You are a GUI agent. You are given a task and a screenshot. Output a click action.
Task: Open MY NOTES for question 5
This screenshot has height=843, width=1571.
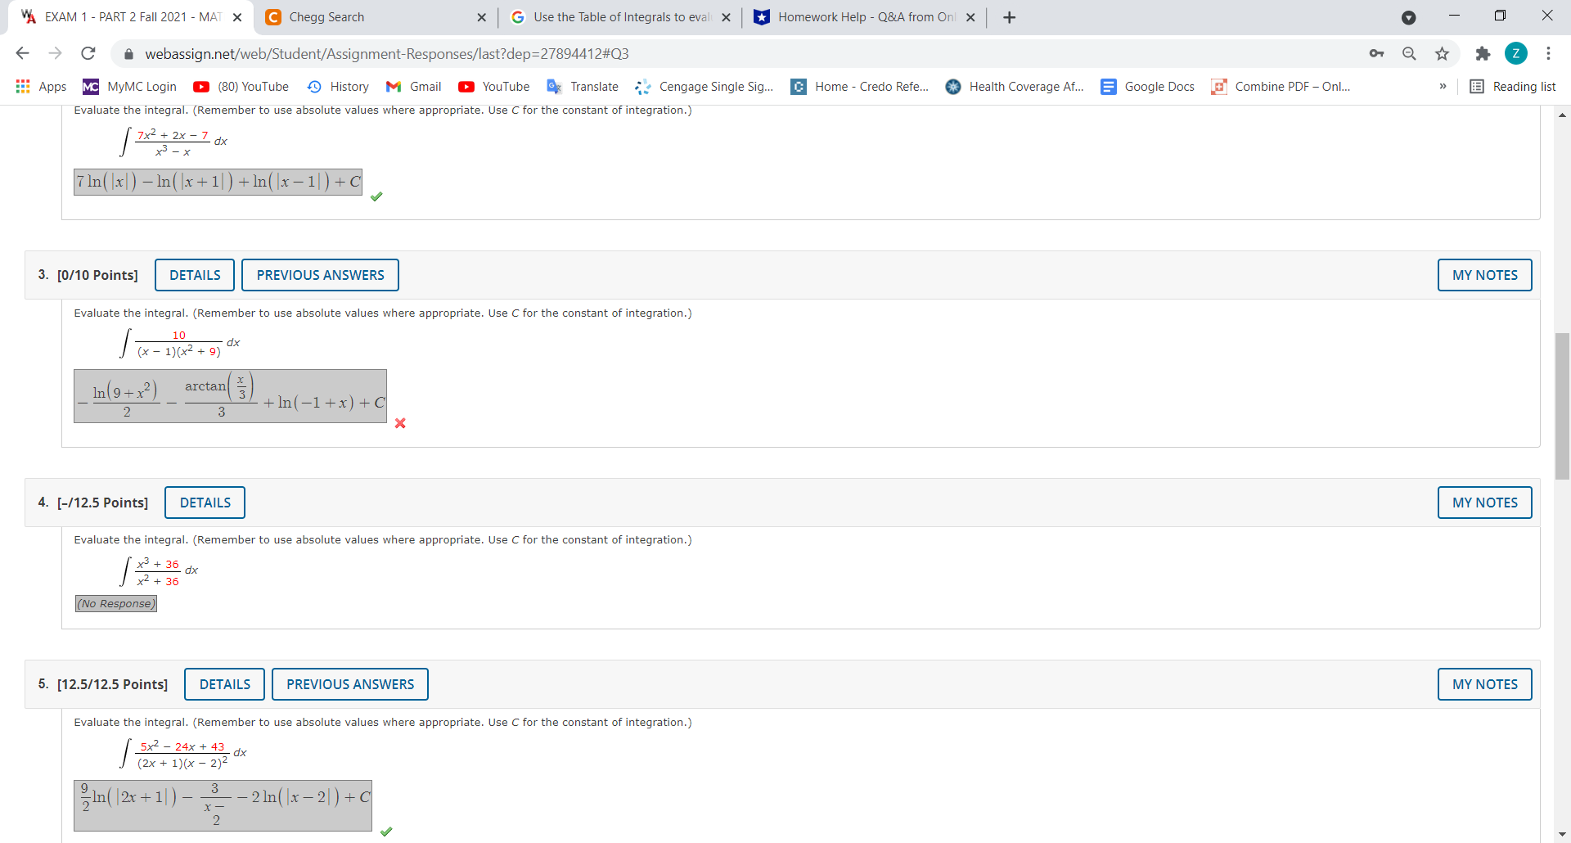[1485, 684]
